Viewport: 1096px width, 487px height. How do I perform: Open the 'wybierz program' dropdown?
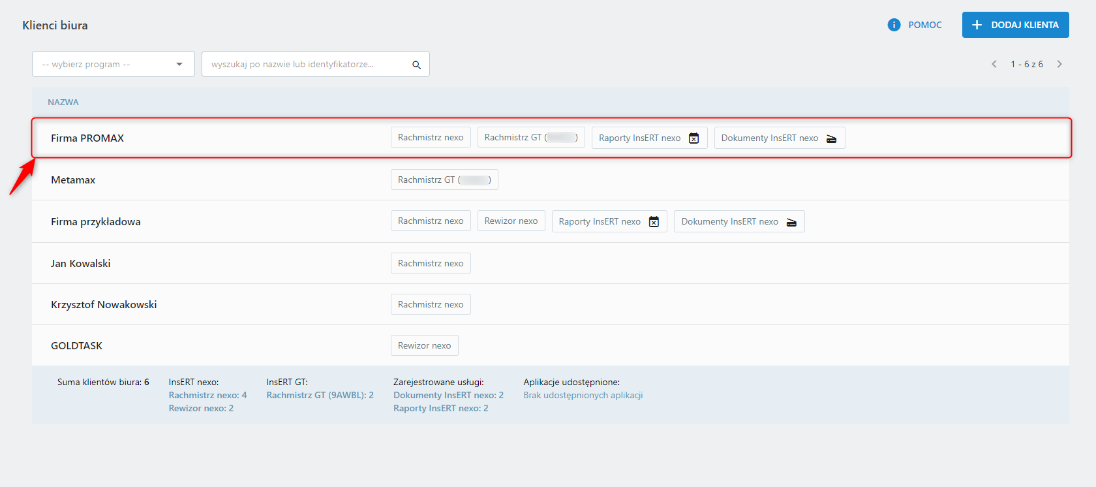pos(114,64)
